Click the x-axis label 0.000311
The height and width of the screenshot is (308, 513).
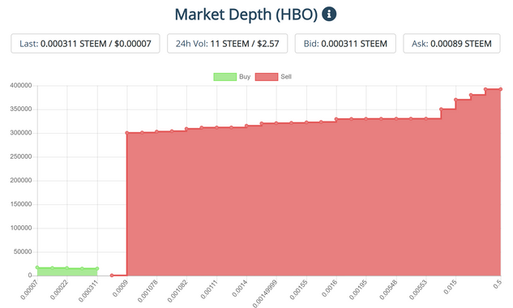(x=88, y=290)
